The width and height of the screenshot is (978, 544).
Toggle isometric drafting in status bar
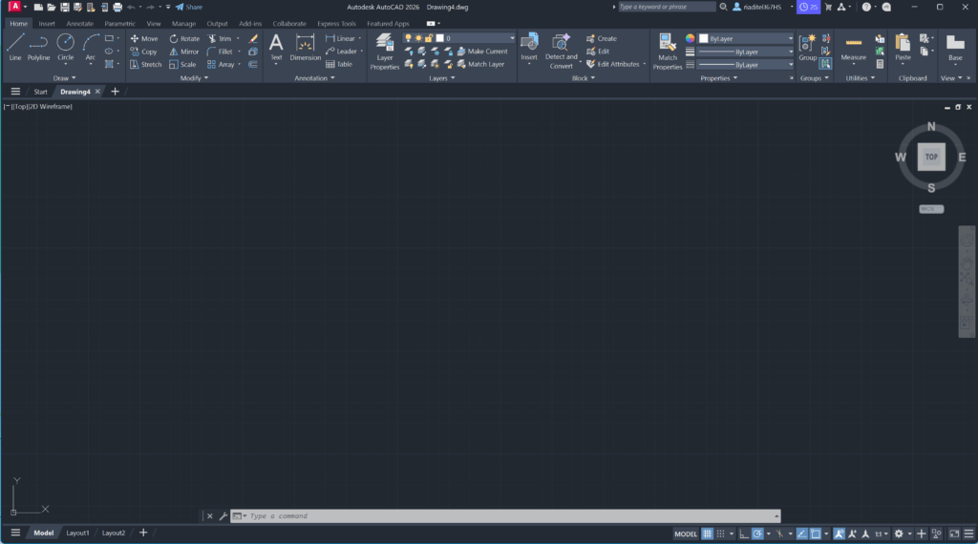tap(779, 534)
